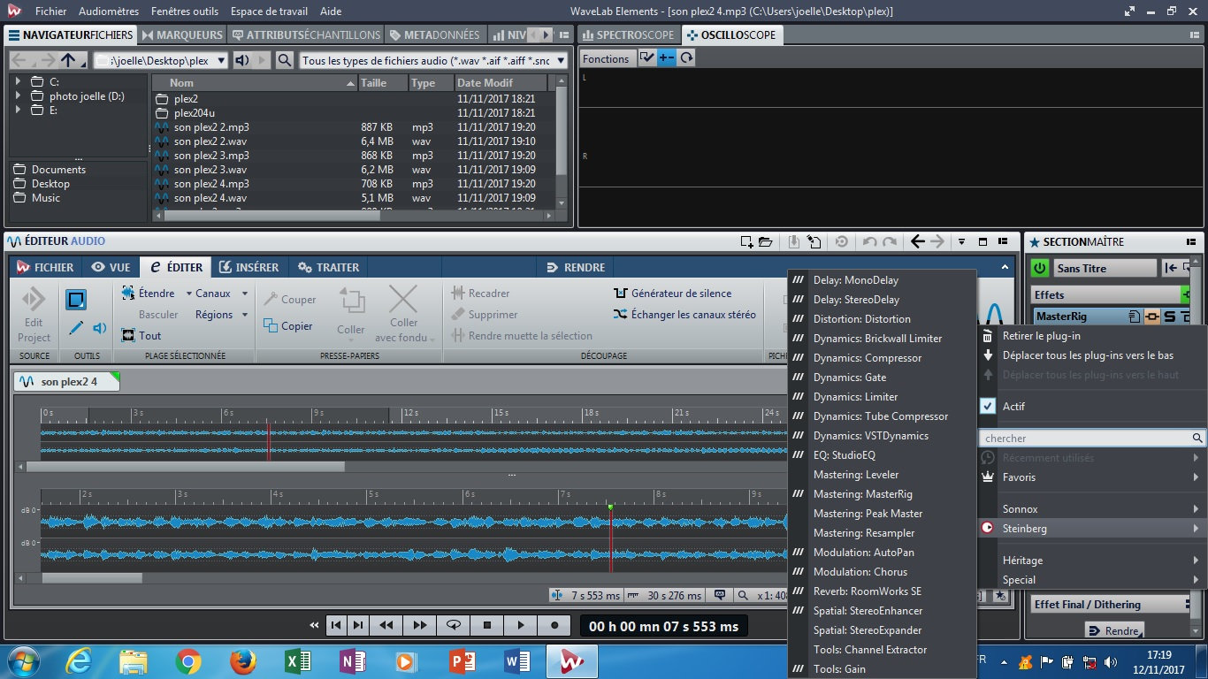This screenshot has height=679, width=1208.
Task: Toggle the loop playback button
Action: tap(454, 625)
